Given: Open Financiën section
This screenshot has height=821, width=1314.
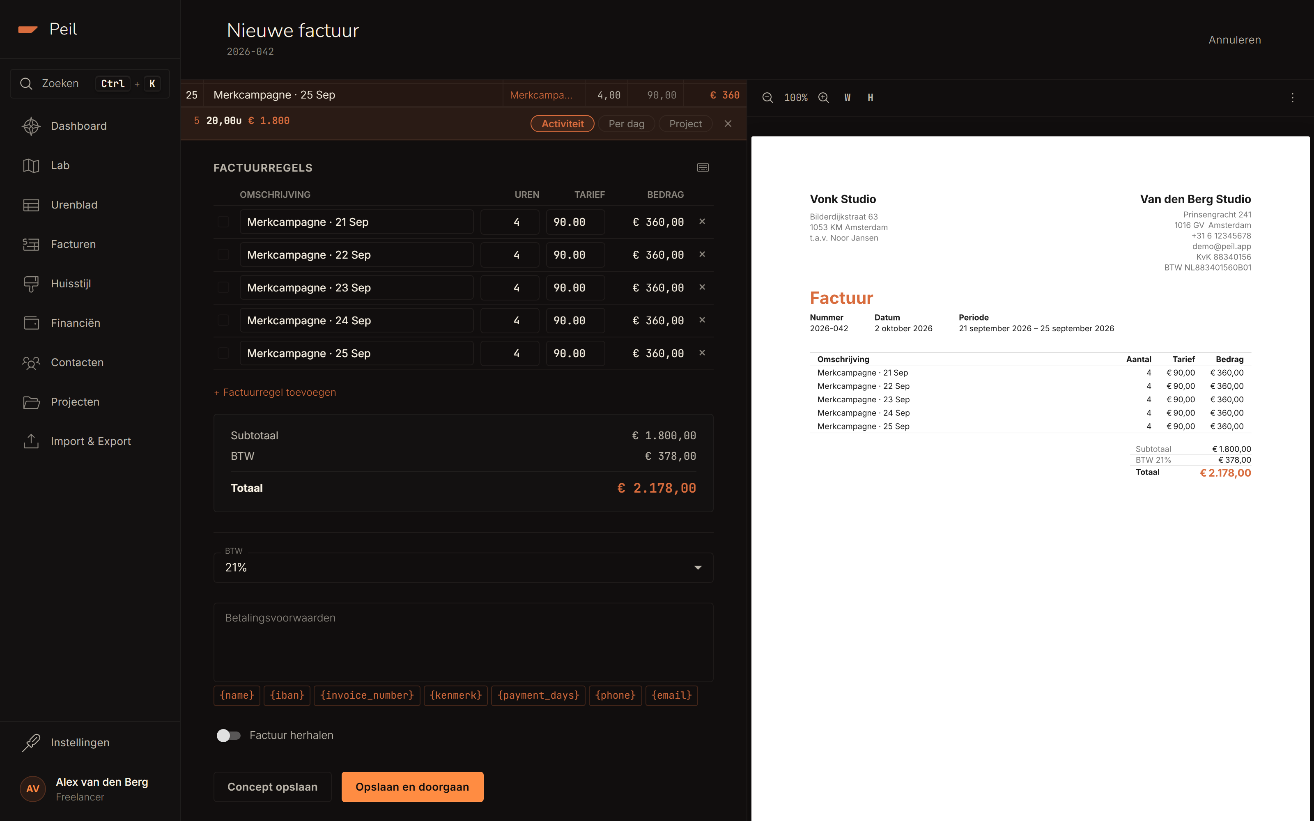Looking at the screenshot, I should click(90, 323).
